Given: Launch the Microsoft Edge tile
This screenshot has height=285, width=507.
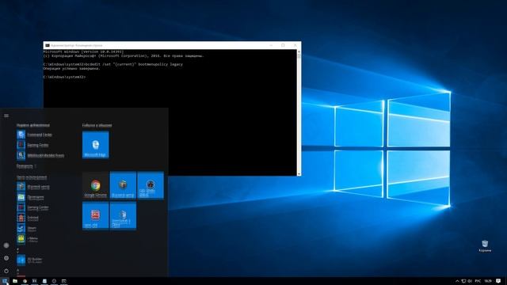Looking at the screenshot, I should (95, 145).
